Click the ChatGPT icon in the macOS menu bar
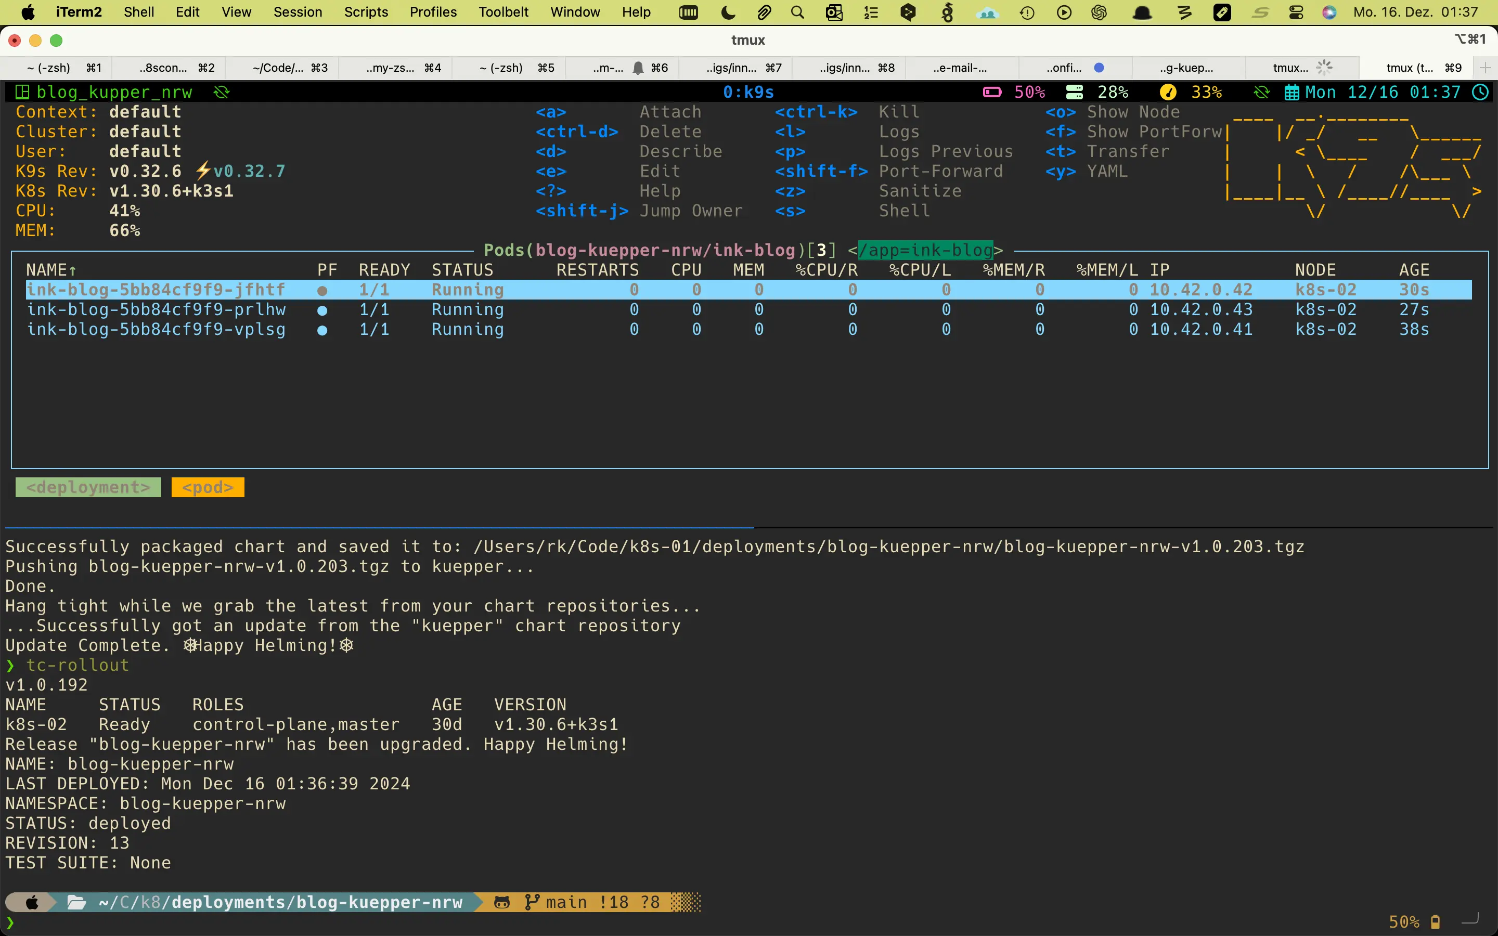The image size is (1498, 936). (x=1100, y=12)
